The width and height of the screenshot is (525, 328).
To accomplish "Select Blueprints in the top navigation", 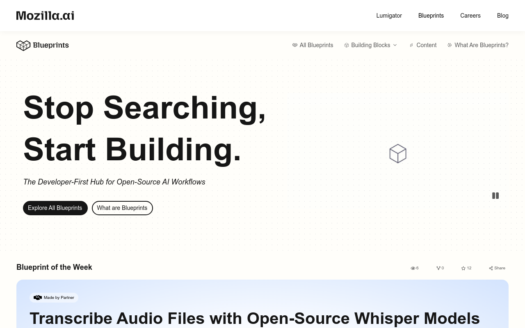I will [x=431, y=16].
